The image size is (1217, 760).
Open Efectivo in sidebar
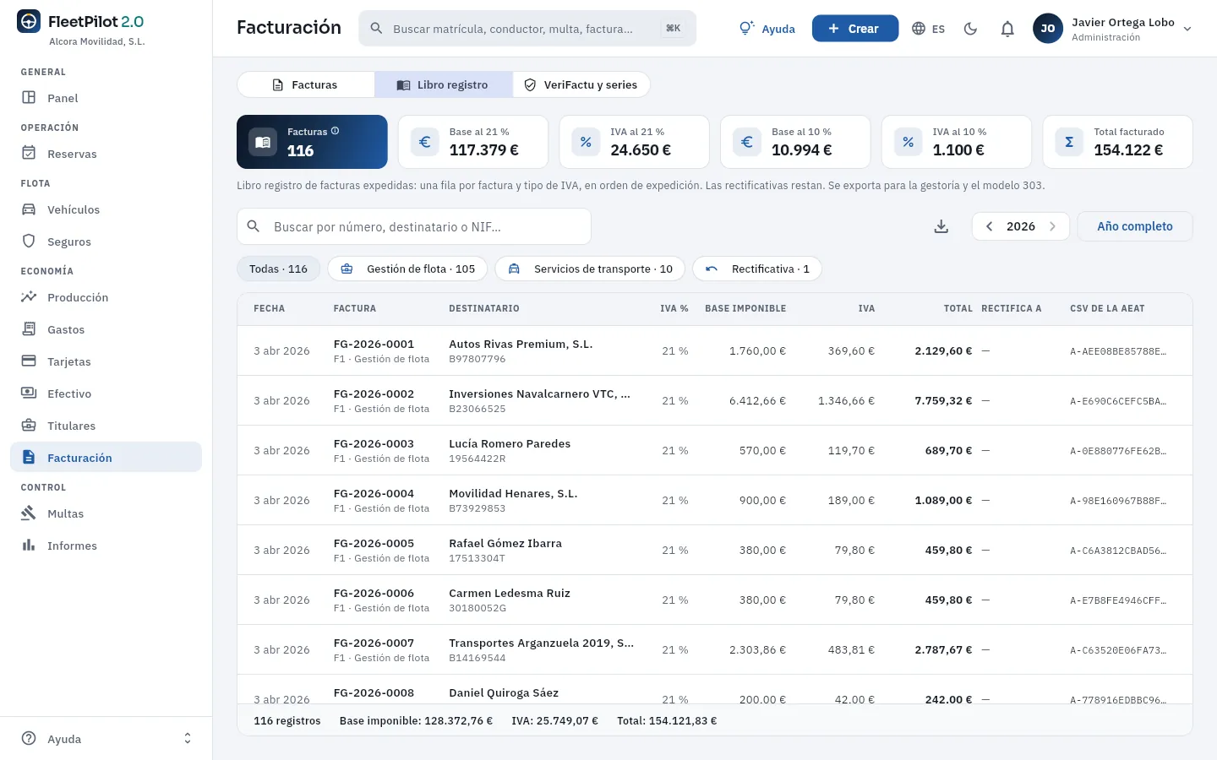[106, 394]
